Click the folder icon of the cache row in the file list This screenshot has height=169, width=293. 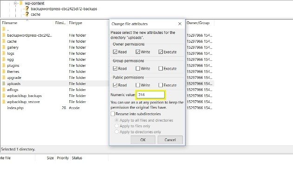click(4, 41)
